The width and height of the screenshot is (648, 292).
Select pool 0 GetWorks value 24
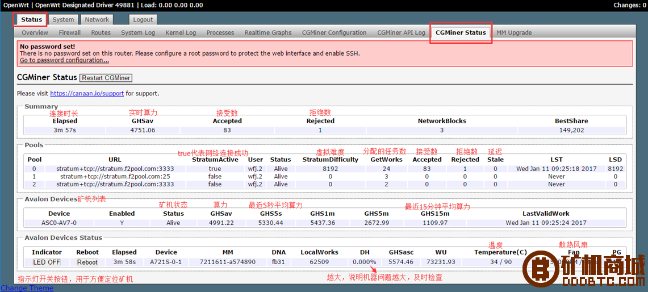[386, 169]
